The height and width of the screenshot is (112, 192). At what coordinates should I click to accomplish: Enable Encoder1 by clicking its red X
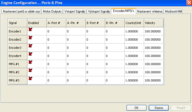click(30, 29)
